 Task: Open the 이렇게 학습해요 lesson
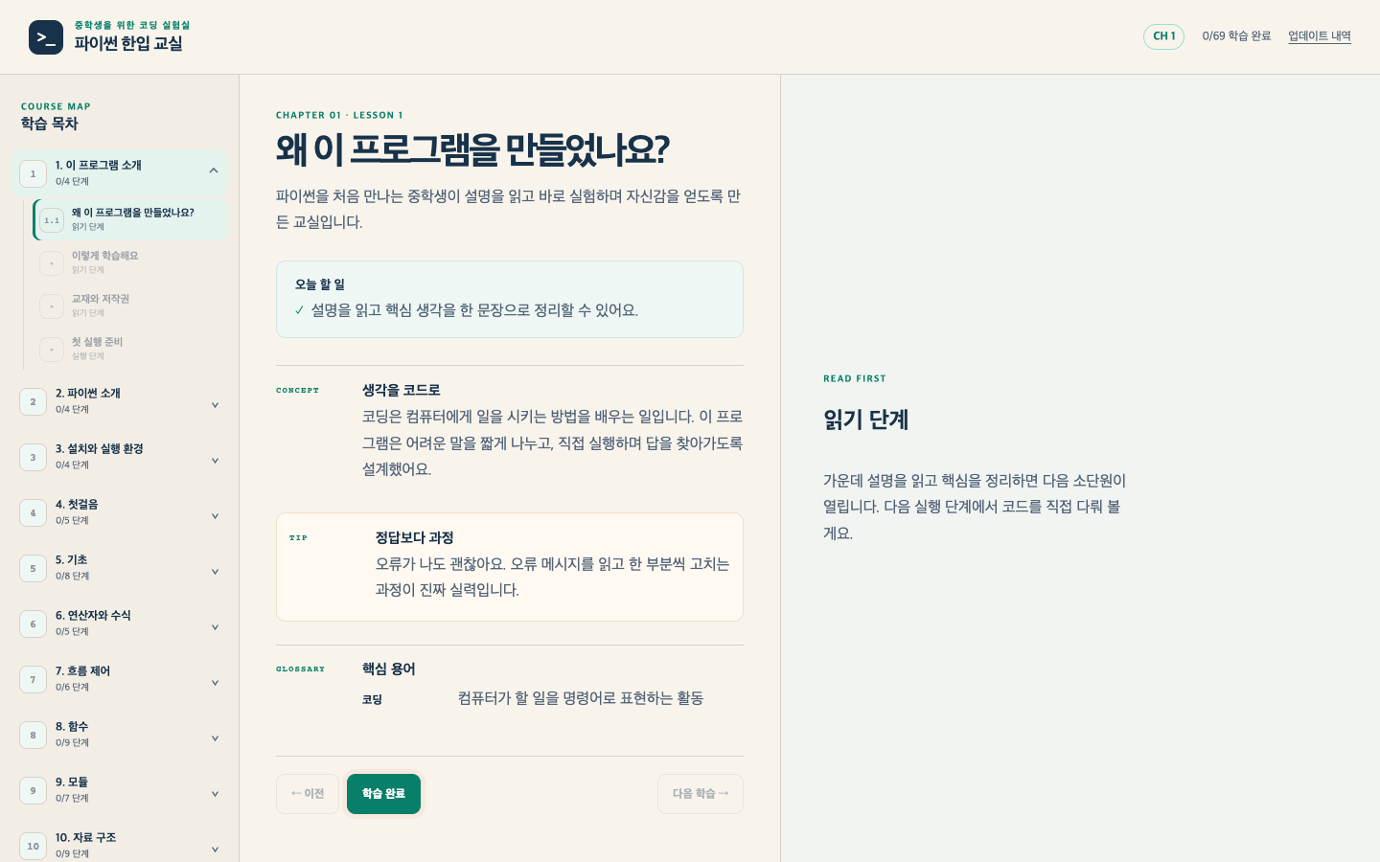(130, 262)
